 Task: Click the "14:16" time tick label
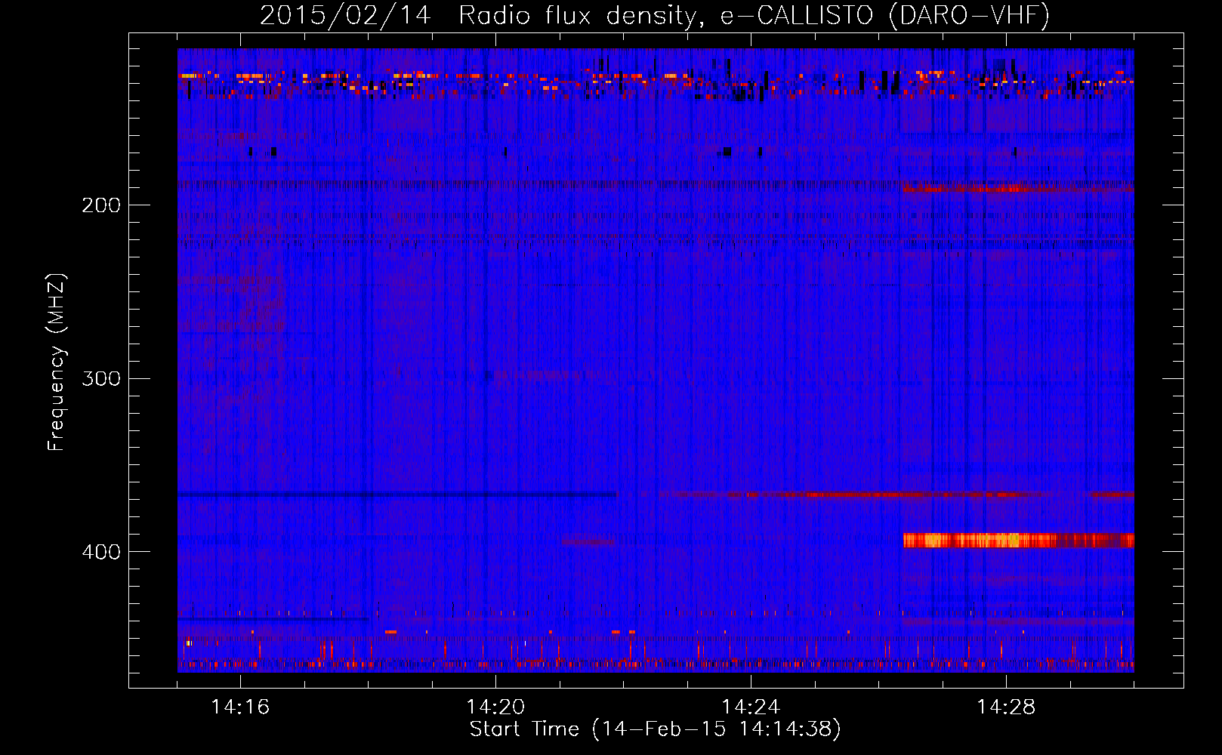[x=240, y=707]
